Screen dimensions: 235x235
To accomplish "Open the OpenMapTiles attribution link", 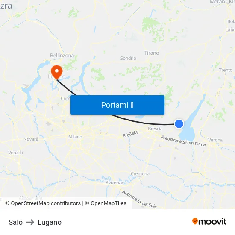I will [106, 203].
